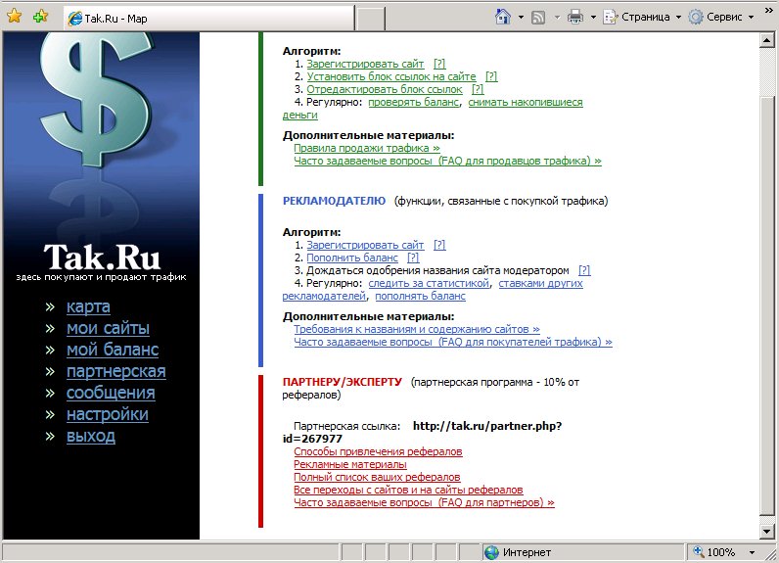
Task: Click Все переходы с сайтов рефералов link
Action: pos(408,490)
